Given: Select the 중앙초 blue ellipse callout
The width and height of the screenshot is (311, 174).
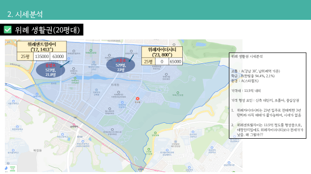Looking at the screenshot, I should 51,70.
